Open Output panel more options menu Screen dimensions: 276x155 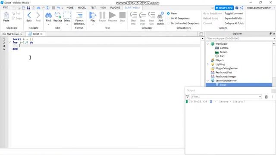(x=273, y=97)
